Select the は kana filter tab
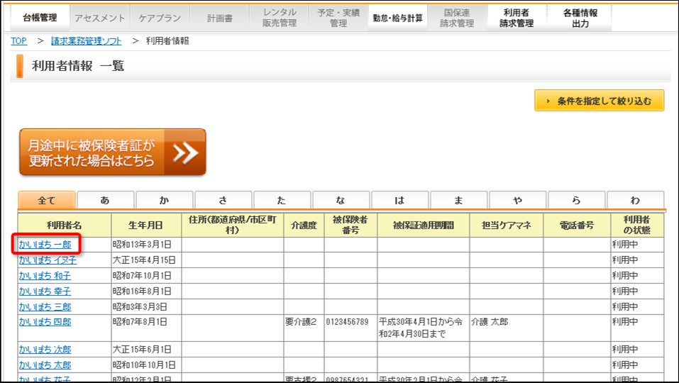Image resolution: width=679 pixels, height=383 pixels. (399, 200)
